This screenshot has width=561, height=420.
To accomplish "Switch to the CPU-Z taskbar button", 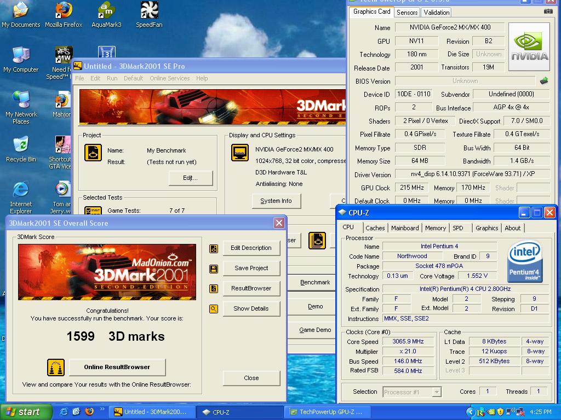I will (240, 412).
